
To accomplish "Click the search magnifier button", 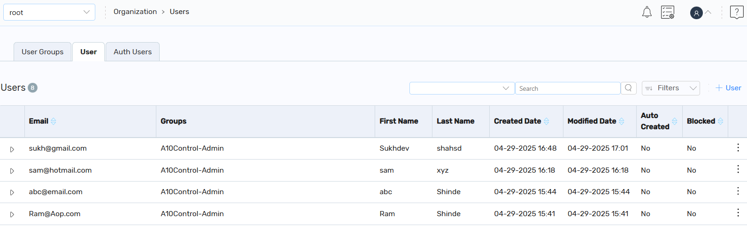I will [x=628, y=88].
